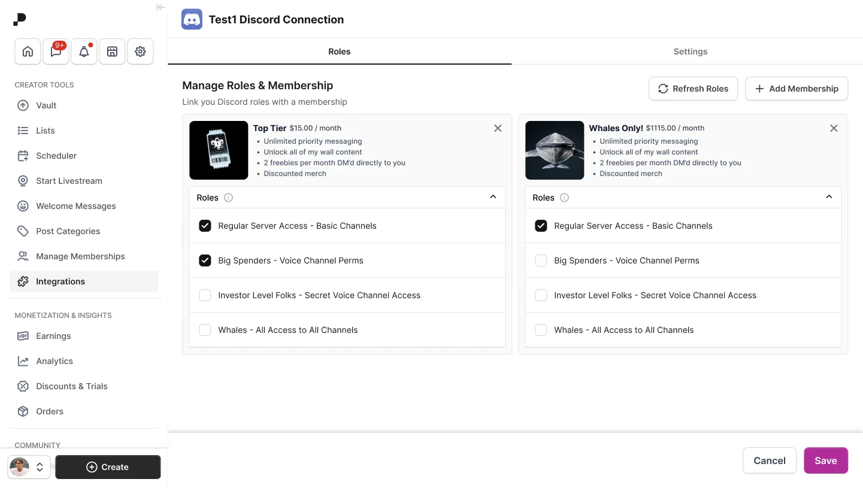The height and width of the screenshot is (488, 863).
Task: Save the role membership changes
Action: 825,460
